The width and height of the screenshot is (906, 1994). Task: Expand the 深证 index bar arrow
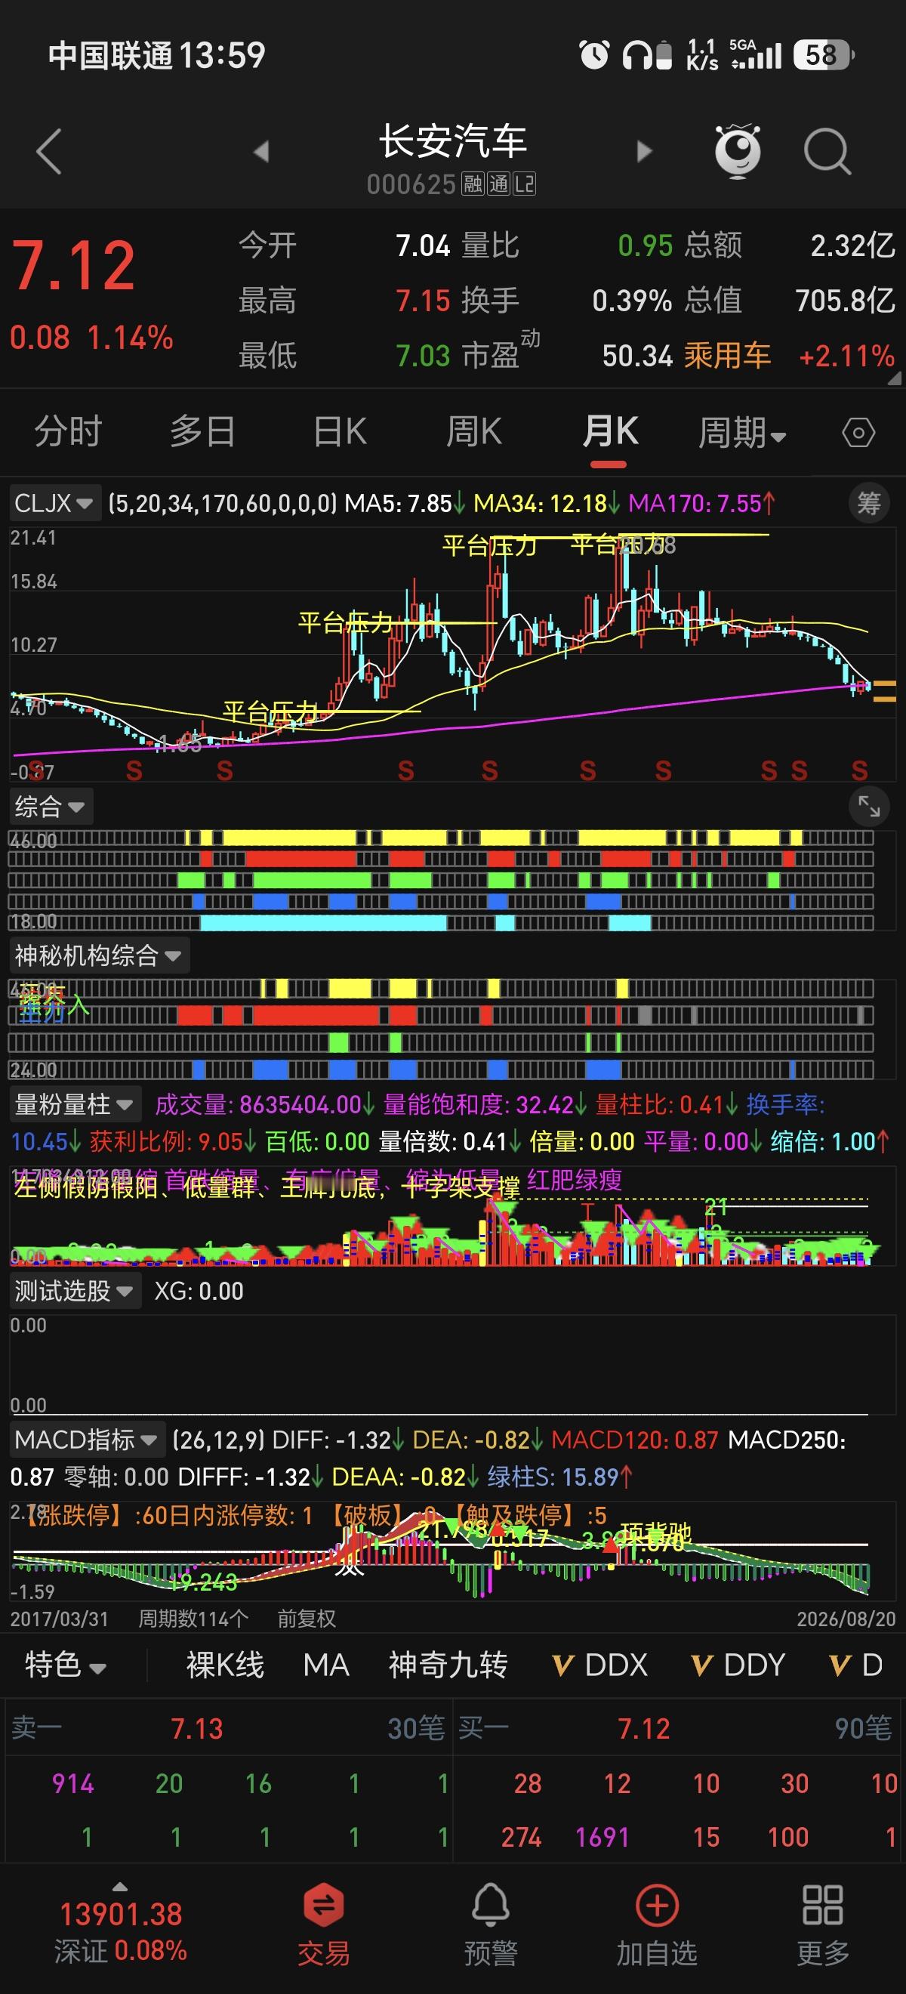(x=120, y=1886)
